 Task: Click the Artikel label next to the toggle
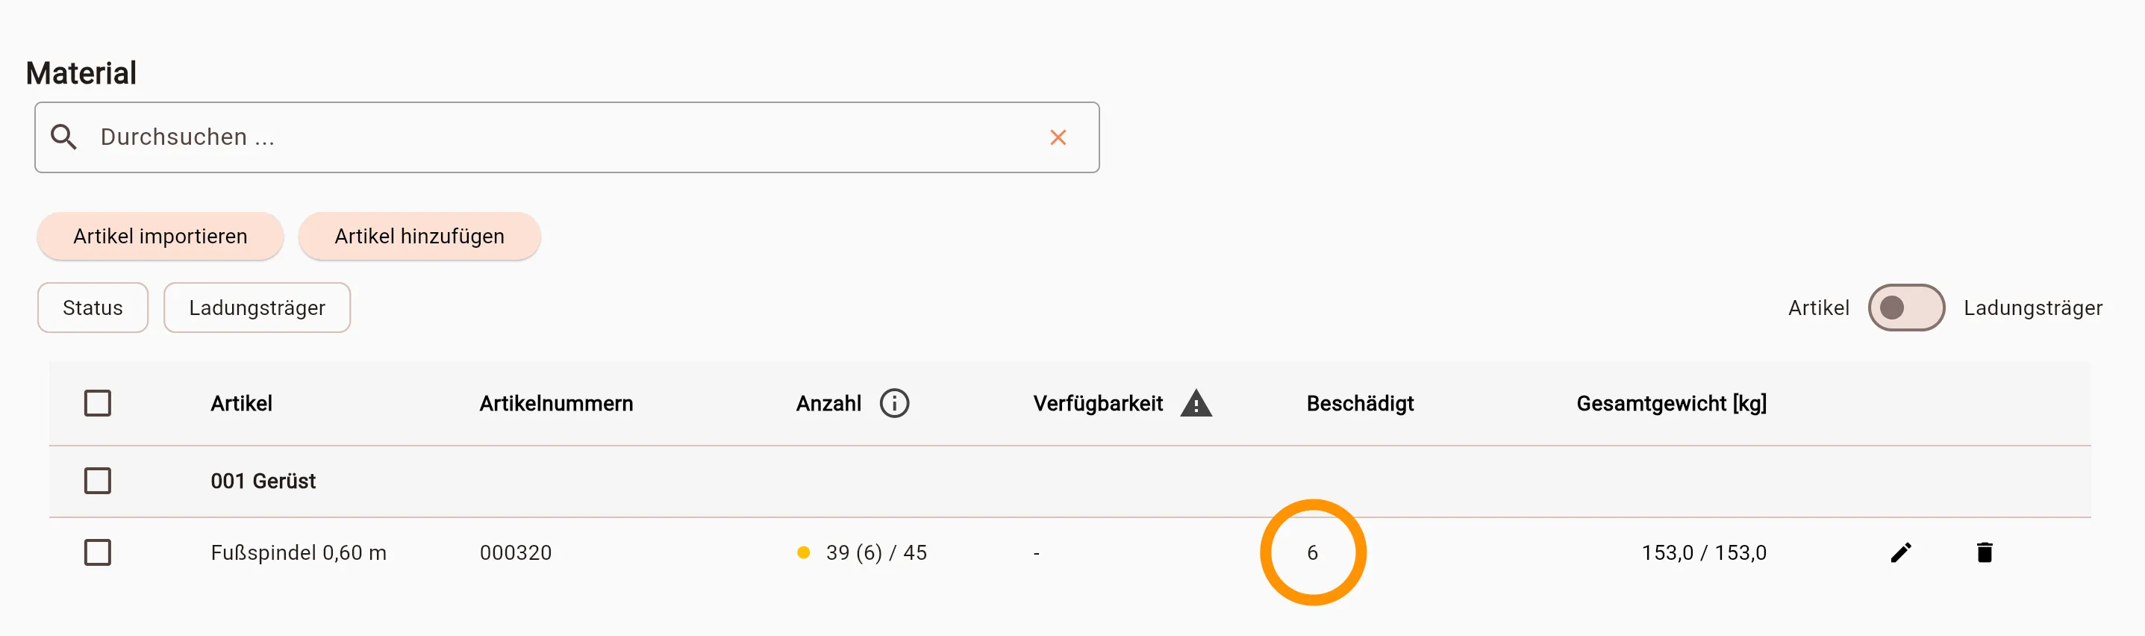(1820, 308)
